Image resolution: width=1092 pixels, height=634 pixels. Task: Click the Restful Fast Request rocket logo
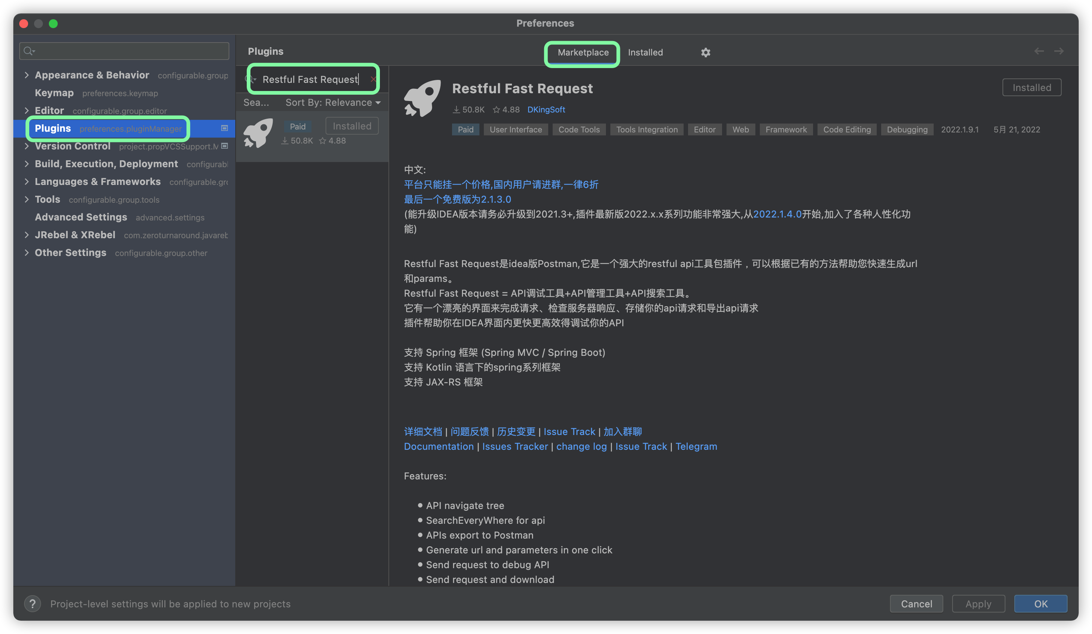[422, 99]
